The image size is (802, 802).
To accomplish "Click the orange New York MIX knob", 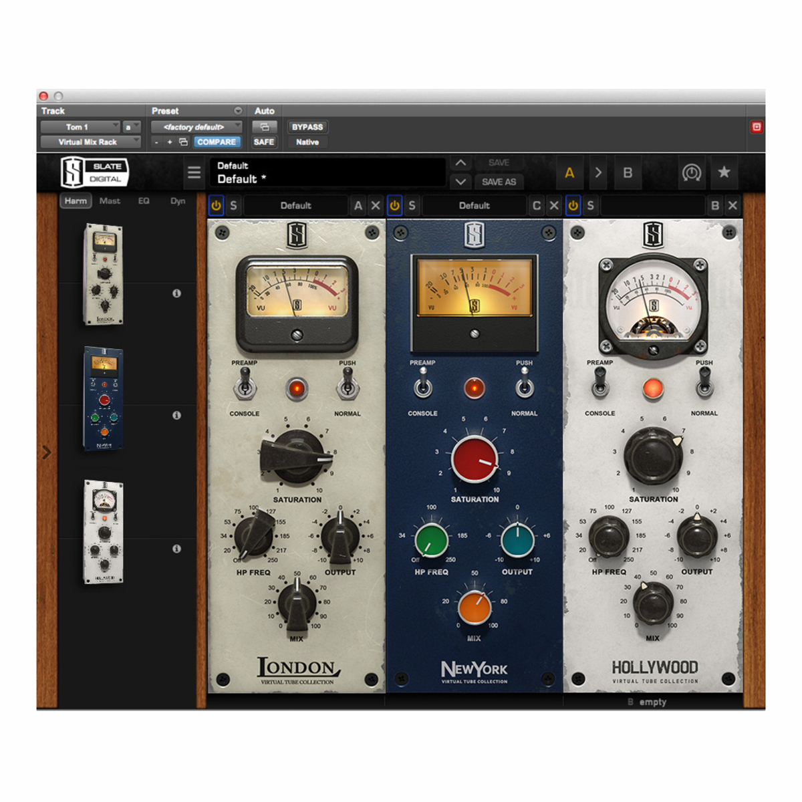I will [475, 608].
